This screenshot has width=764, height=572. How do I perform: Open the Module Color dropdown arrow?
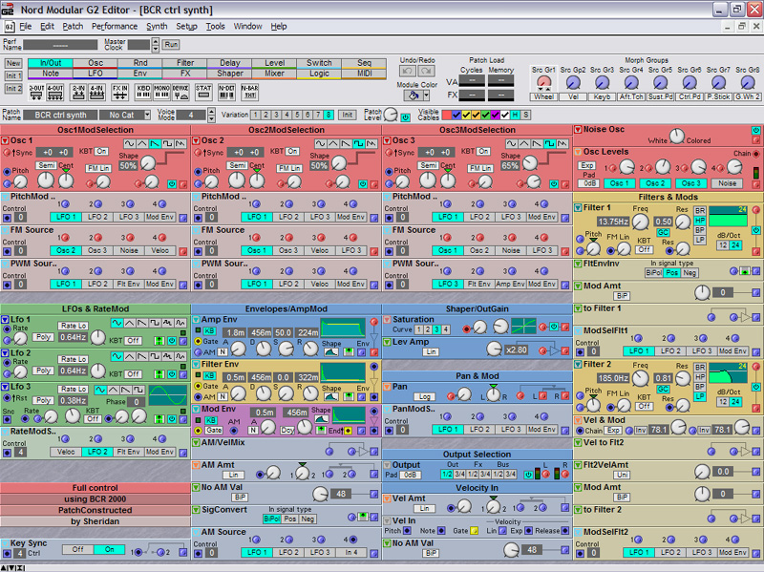(426, 95)
